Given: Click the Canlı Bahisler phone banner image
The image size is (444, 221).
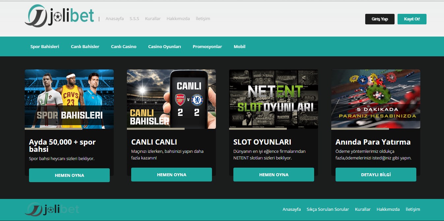Looking at the screenshot, I should 171,99.
